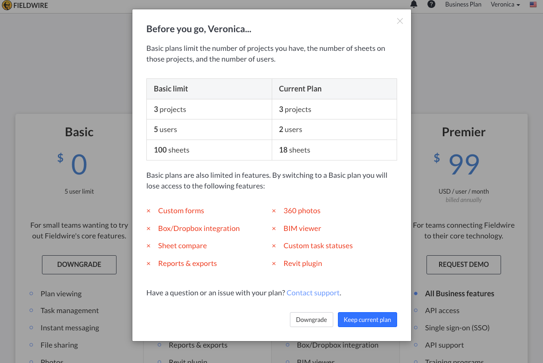Click the US flag language icon
The width and height of the screenshot is (543, 363).
click(x=533, y=5)
